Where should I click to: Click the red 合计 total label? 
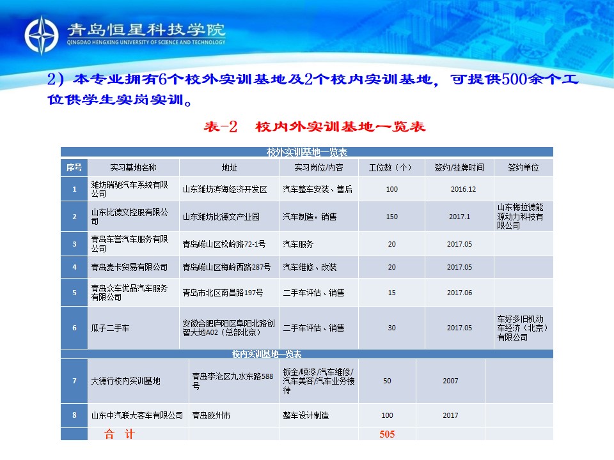[120, 434]
